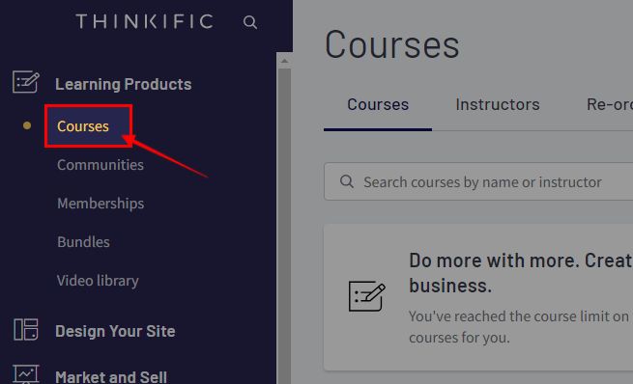This screenshot has height=384, width=633.
Task: Click the Design Your Site layout icon
Action: (26, 329)
